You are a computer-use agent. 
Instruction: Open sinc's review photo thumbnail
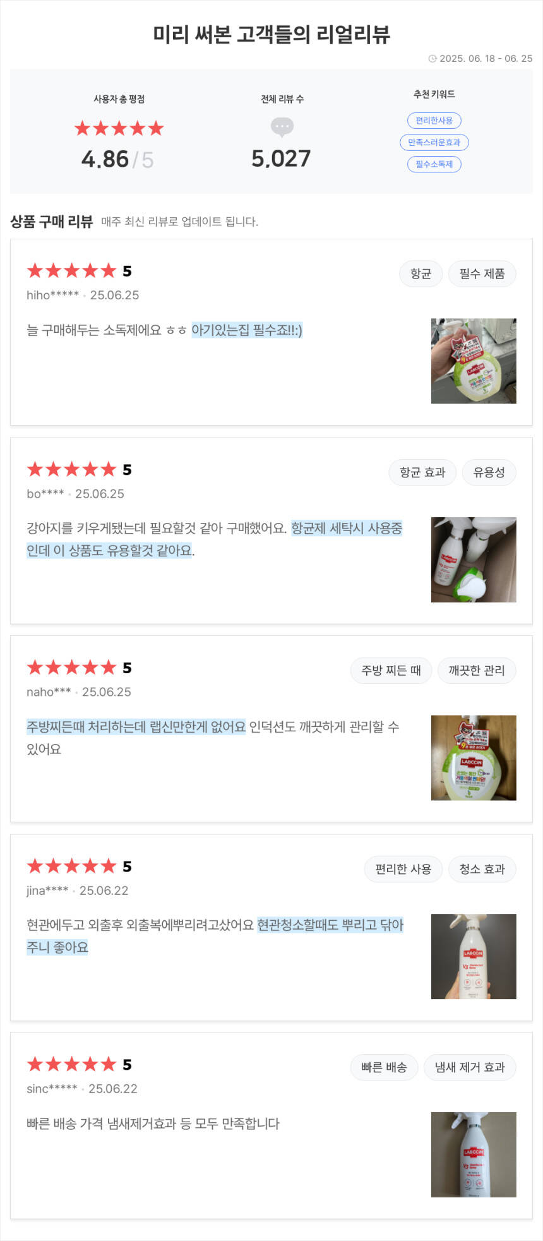[x=474, y=1154]
